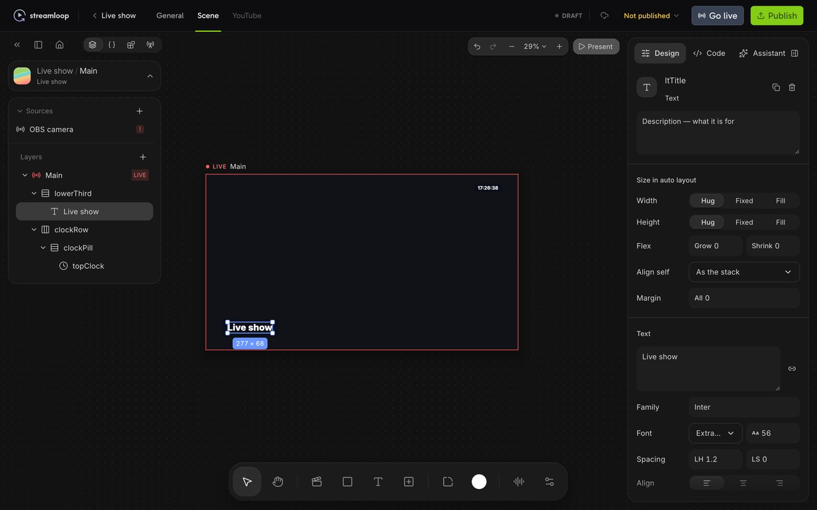The width and height of the screenshot is (817, 510).
Task: Click the link icon beside the text field
Action: pos(791,368)
